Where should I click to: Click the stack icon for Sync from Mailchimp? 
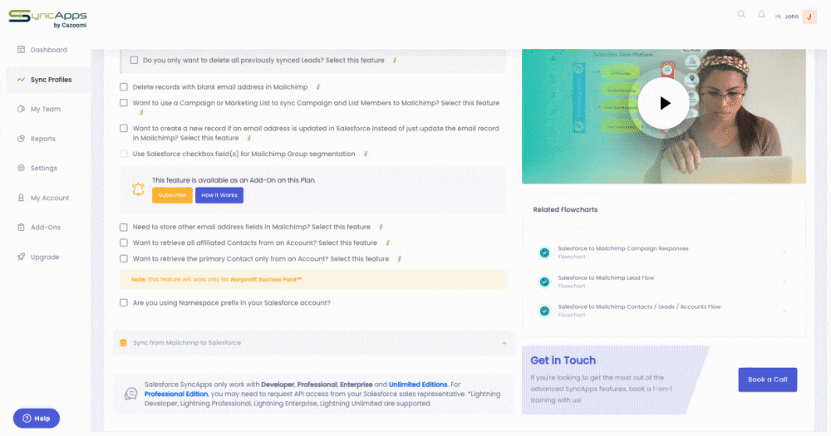(124, 343)
